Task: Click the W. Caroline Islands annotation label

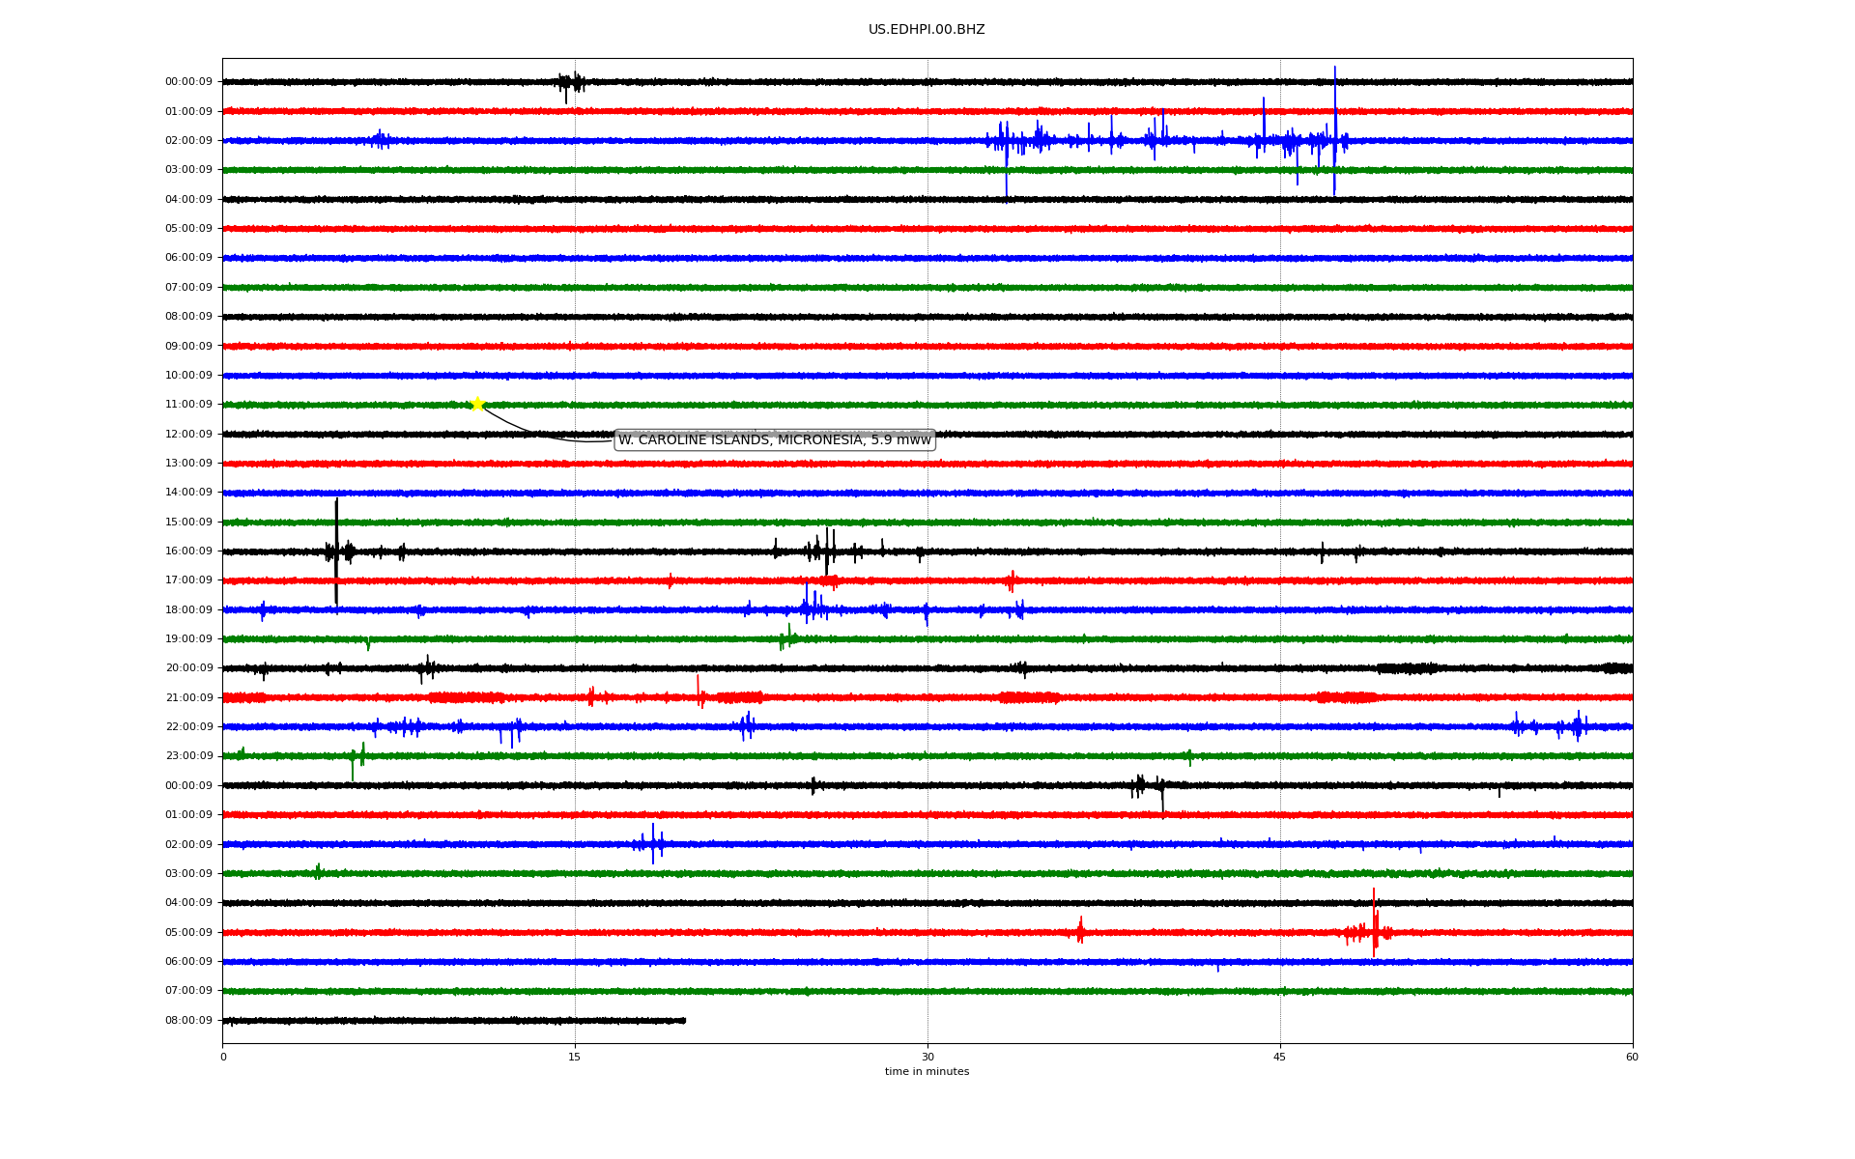Action: [x=774, y=440]
